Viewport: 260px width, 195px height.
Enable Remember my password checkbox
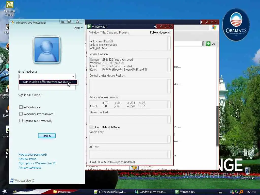[21, 114]
